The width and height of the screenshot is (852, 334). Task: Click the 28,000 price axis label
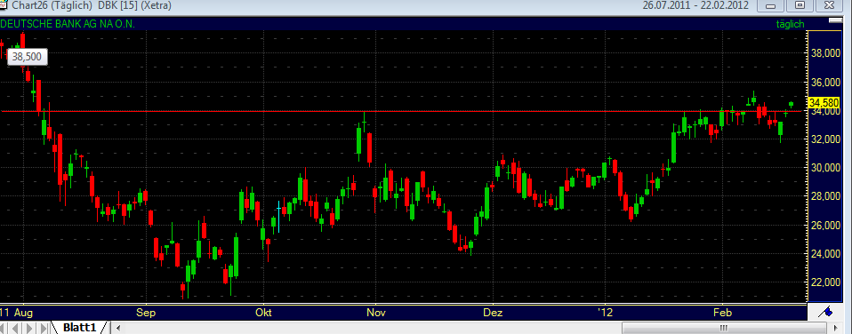pyautogui.click(x=825, y=196)
